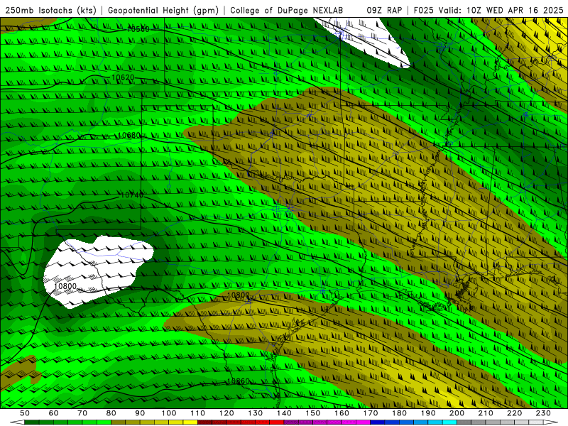Click the 140 value on the color scale
Screen dimensions: 568x426
pos(284,413)
